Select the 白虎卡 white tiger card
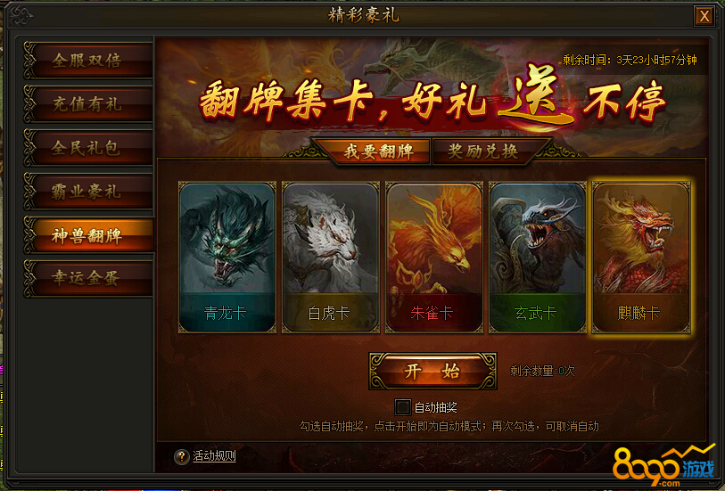The image size is (725, 491). (x=331, y=258)
